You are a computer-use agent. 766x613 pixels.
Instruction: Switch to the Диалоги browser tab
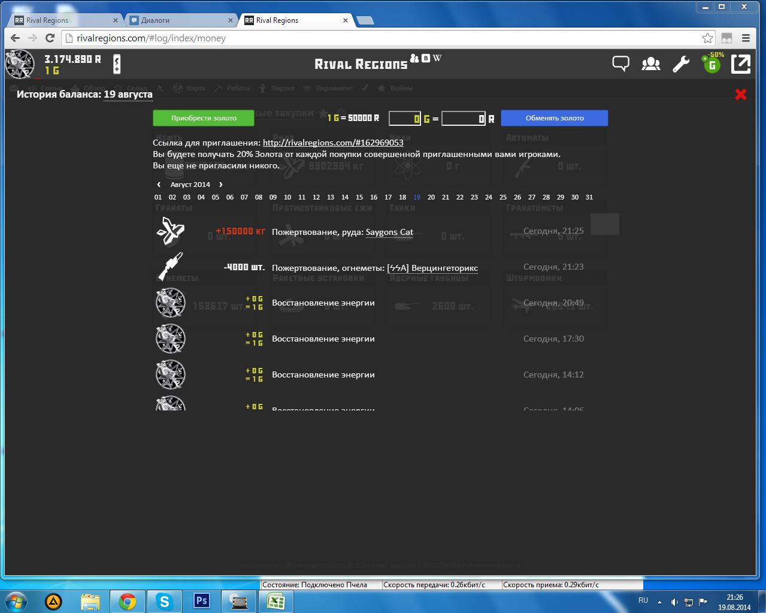pyautogui.click(x=180, y=20)
